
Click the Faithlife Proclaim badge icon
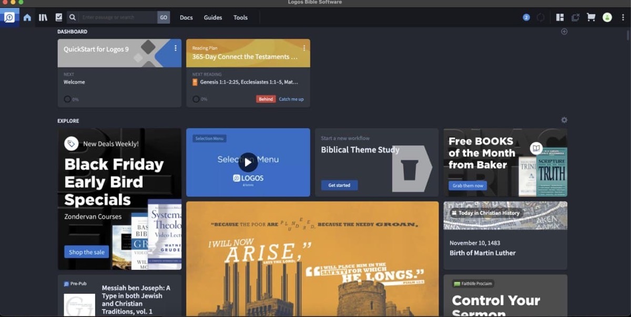457,284
